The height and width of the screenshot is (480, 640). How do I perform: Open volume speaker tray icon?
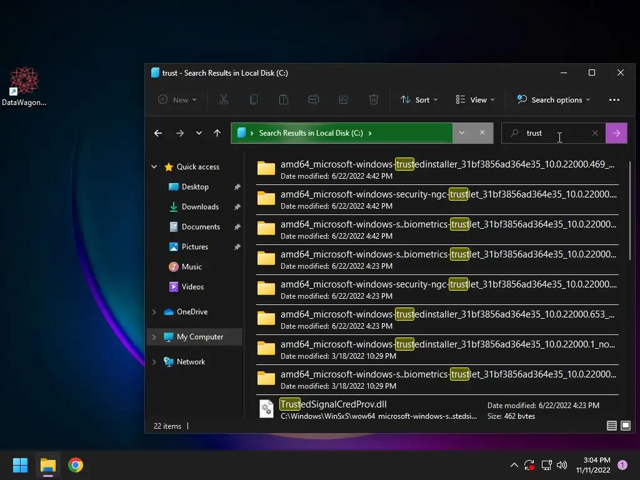pyautogui.click(x=562, y=465)
